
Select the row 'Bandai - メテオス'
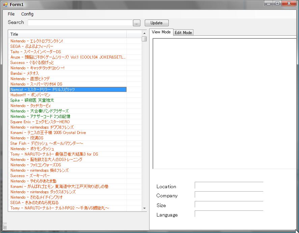(68, 73)
